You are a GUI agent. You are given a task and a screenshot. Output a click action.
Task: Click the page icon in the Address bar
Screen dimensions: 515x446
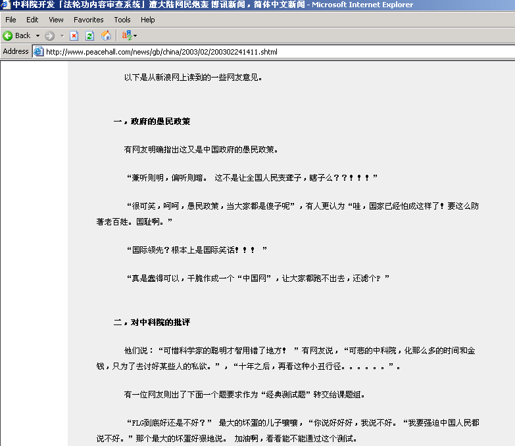[39, 51]
